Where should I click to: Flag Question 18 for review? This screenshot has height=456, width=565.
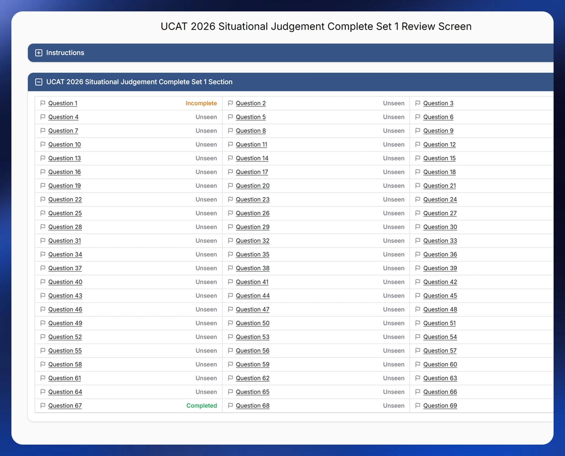point(418,172)
